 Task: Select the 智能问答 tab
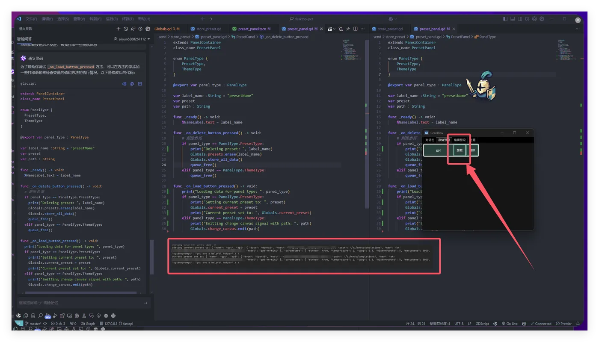tap(24, 39)
